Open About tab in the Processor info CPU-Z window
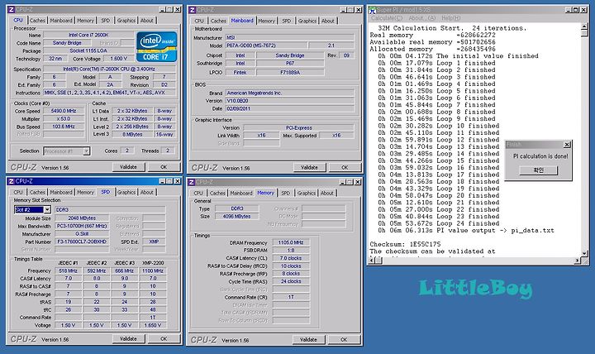The image size is (595, 354). [147, 21]
